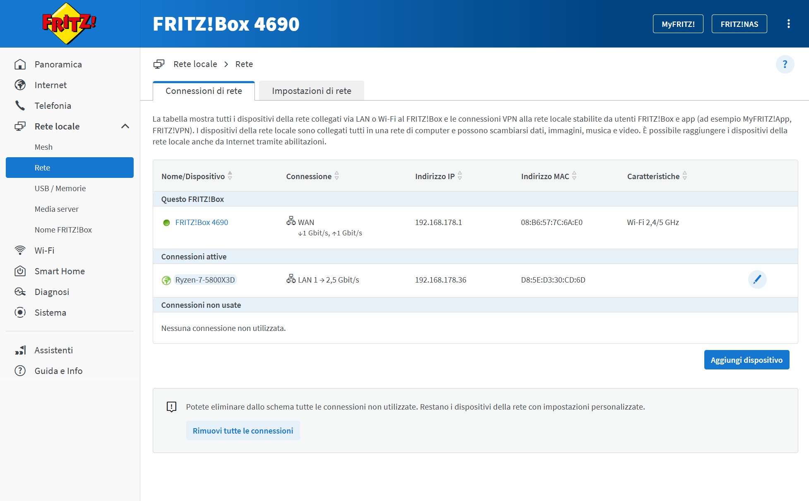Click the FRITZ!NAS button

pyautogui.click(x=739, y=24)
